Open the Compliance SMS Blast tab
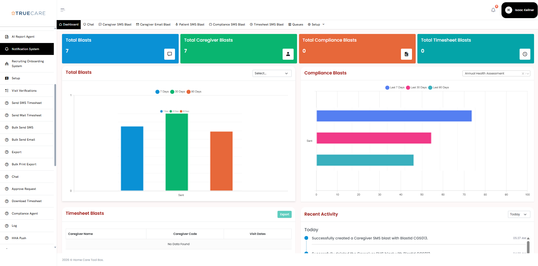538x266 pixels. tap(227, 25)
